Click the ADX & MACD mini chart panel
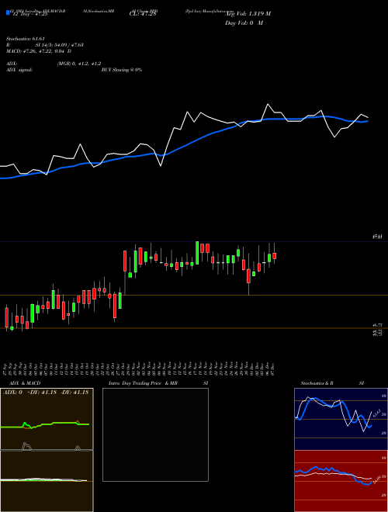Screen dimensions: 388x512 point(47,450)
